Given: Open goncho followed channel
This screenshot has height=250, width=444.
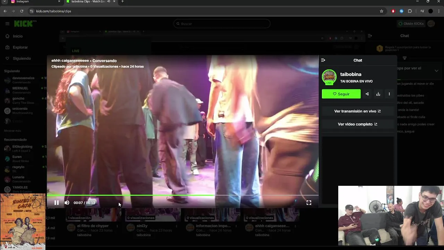Looking at the screenshot, I should [x=24, y=100].
